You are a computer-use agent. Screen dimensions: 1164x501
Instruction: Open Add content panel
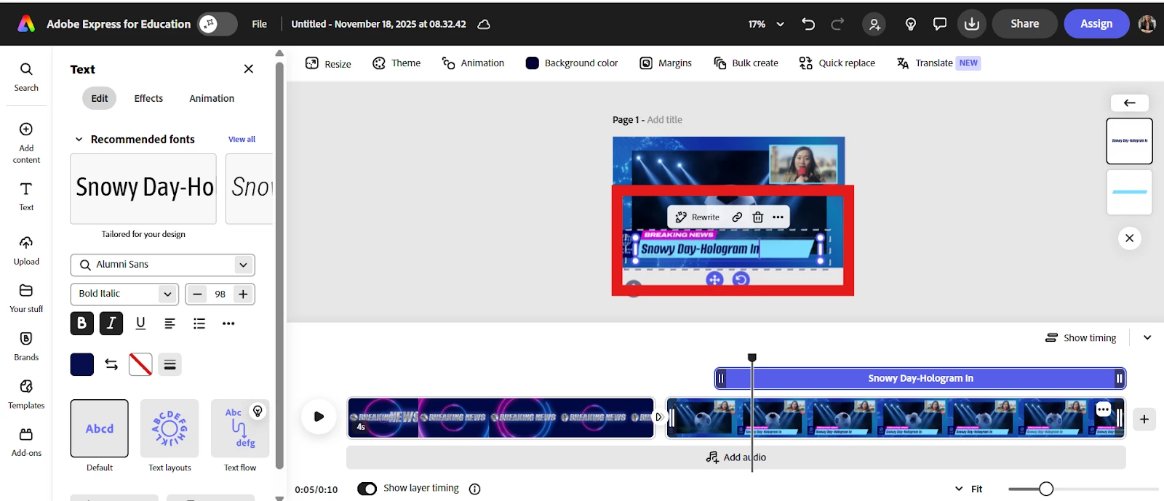tap(26, 143)
